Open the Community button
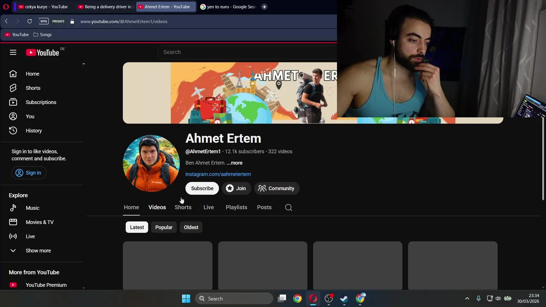This screenshot has height=307, width=546. coord(276,188)
